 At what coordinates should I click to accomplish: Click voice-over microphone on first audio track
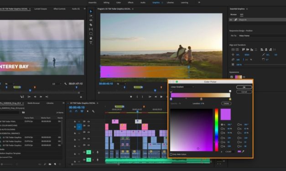pyautogui.click(x=98, y=152)
